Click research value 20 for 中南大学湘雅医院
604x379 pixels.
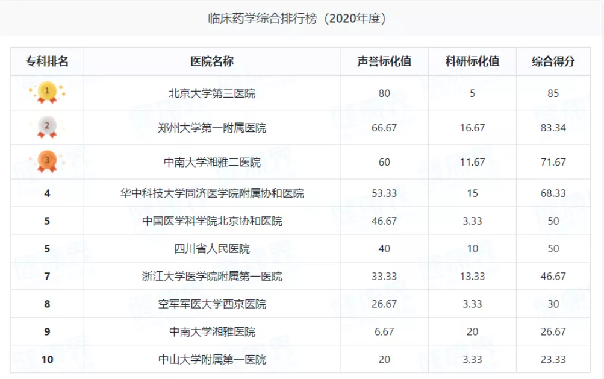pyautogui.click(x=472, y=332)
